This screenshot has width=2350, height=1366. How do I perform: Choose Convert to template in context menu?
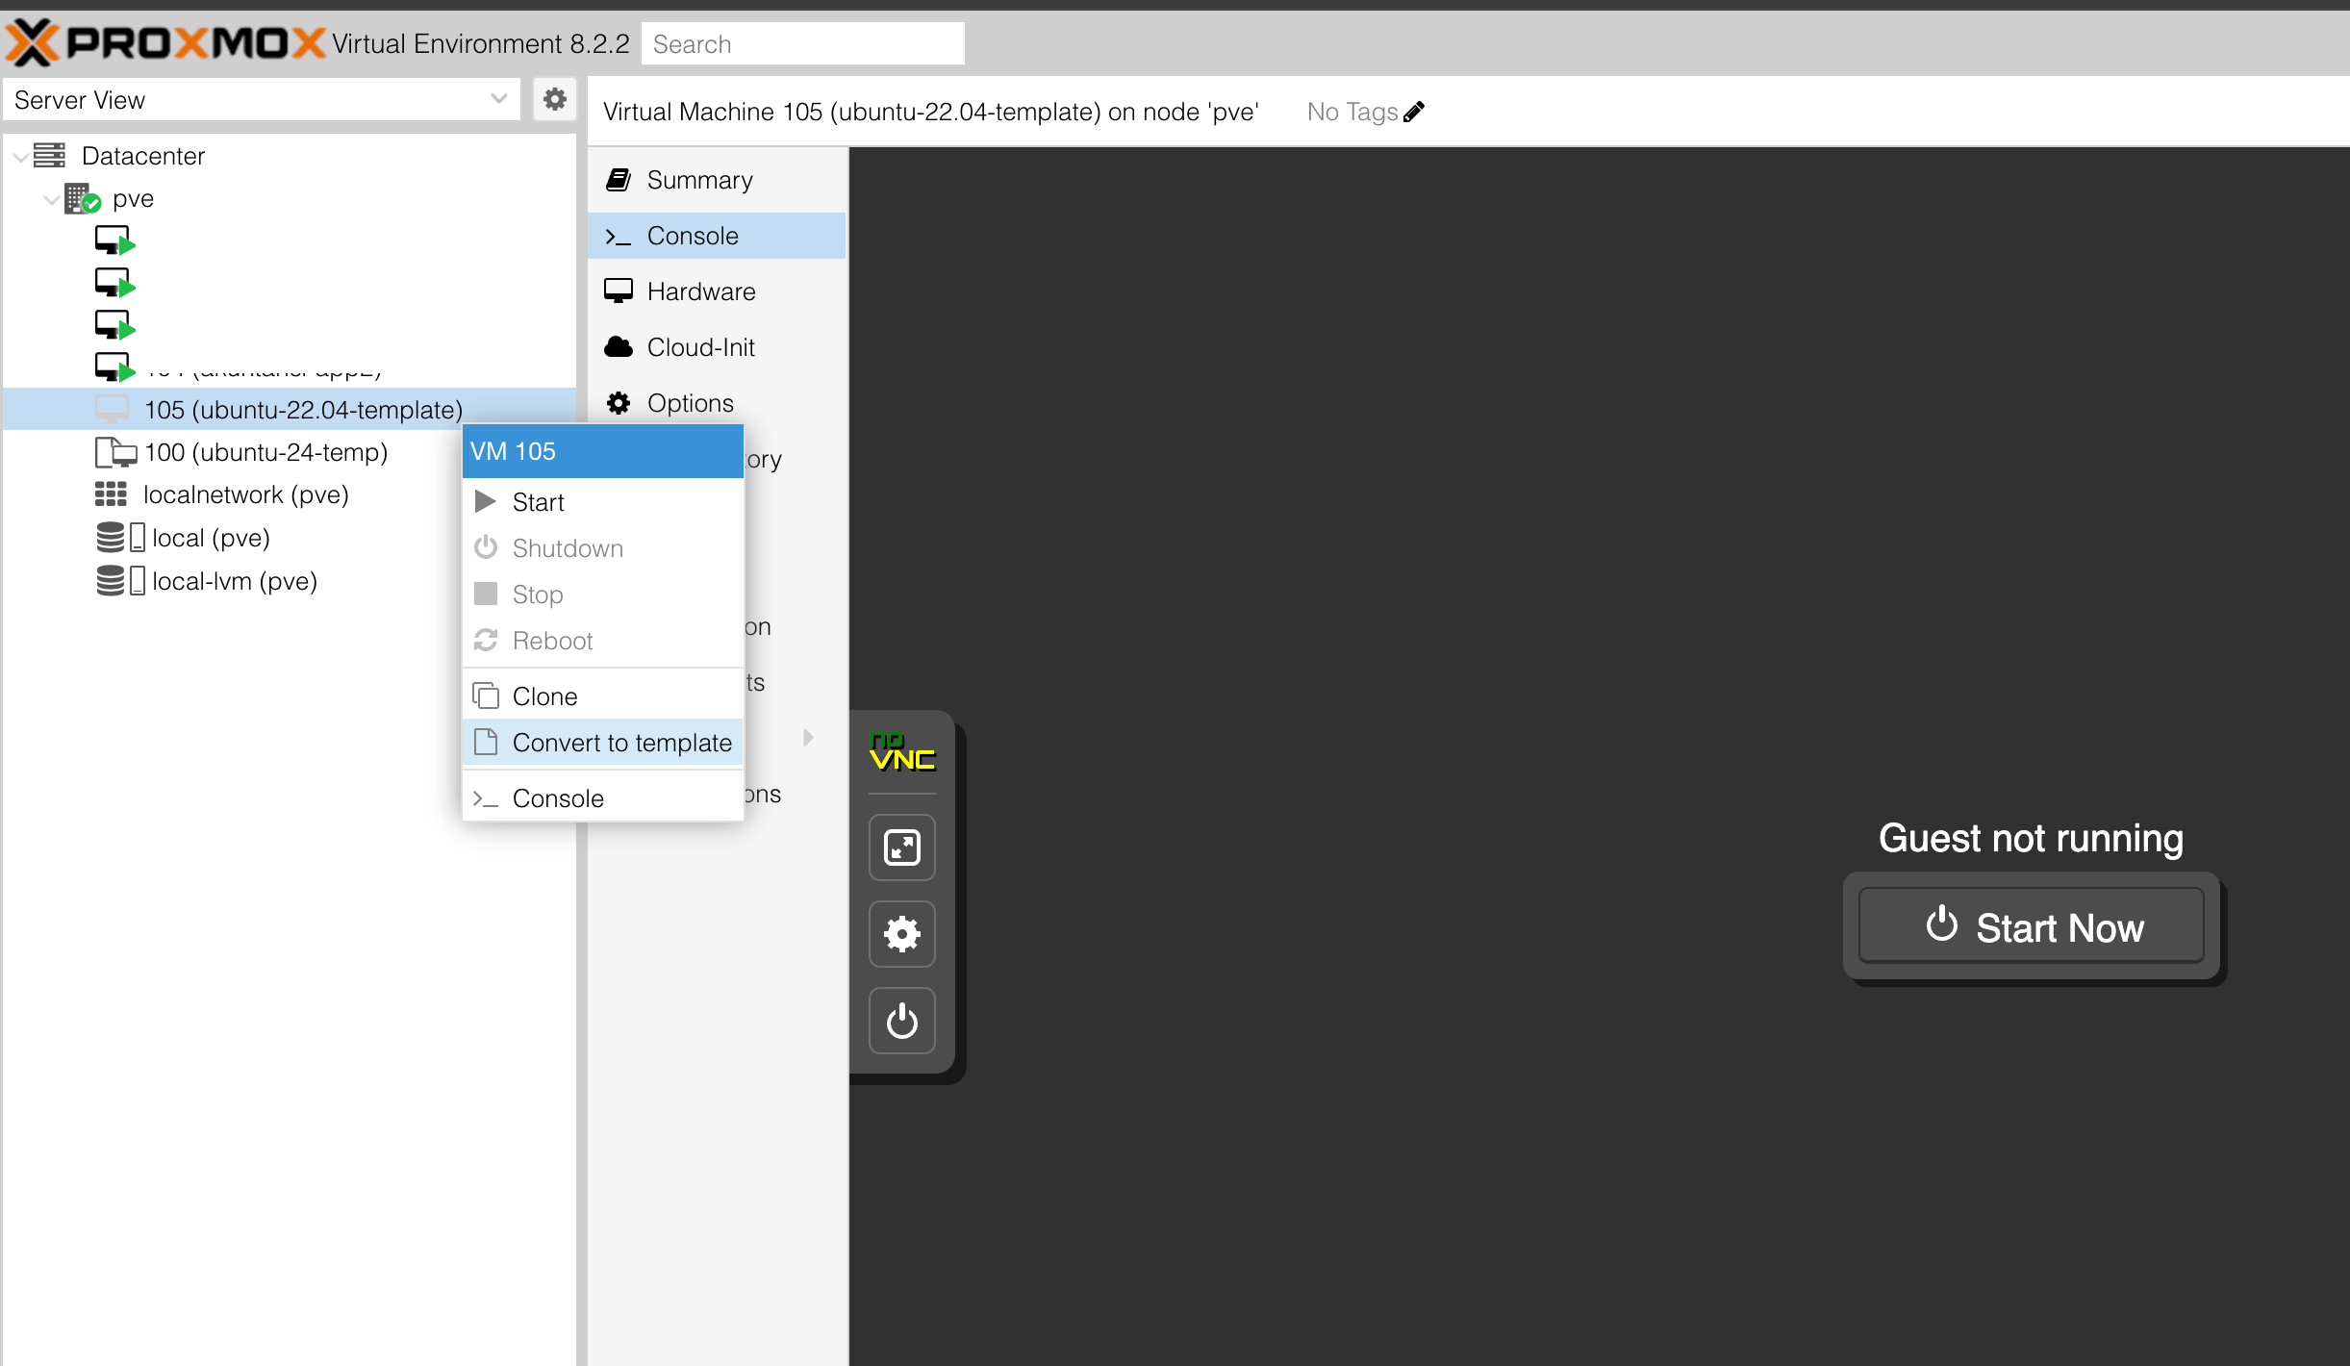[620, 743]
